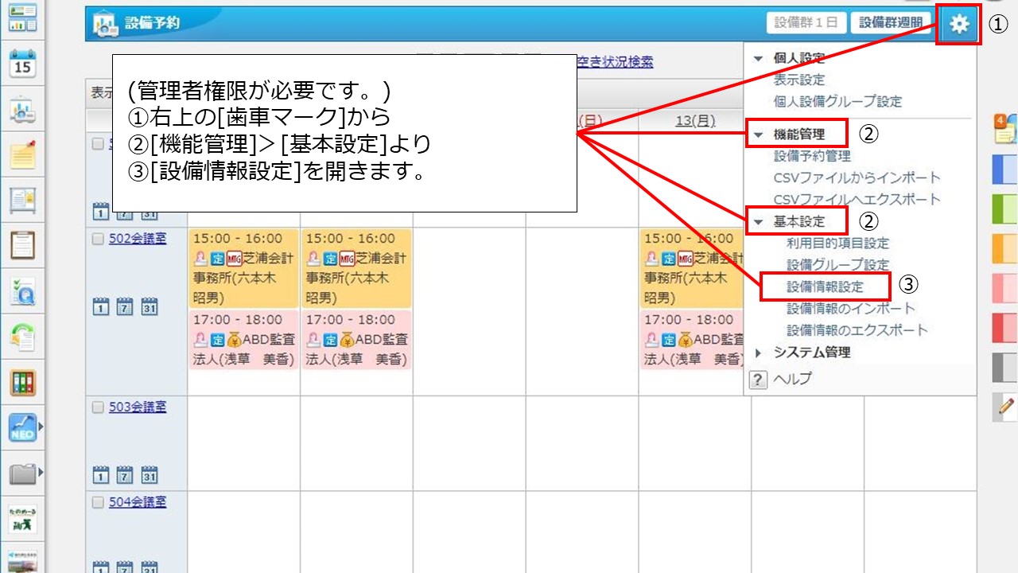The image size is (1018, 573).
Task: Open the gray folder icon in left sidebar
Action: pyautogui.click(x=22, y=474)
